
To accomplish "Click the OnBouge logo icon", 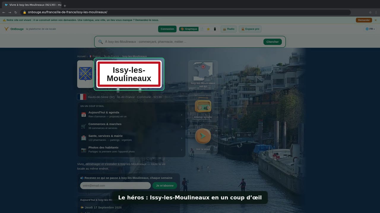I will click(6, 29).
